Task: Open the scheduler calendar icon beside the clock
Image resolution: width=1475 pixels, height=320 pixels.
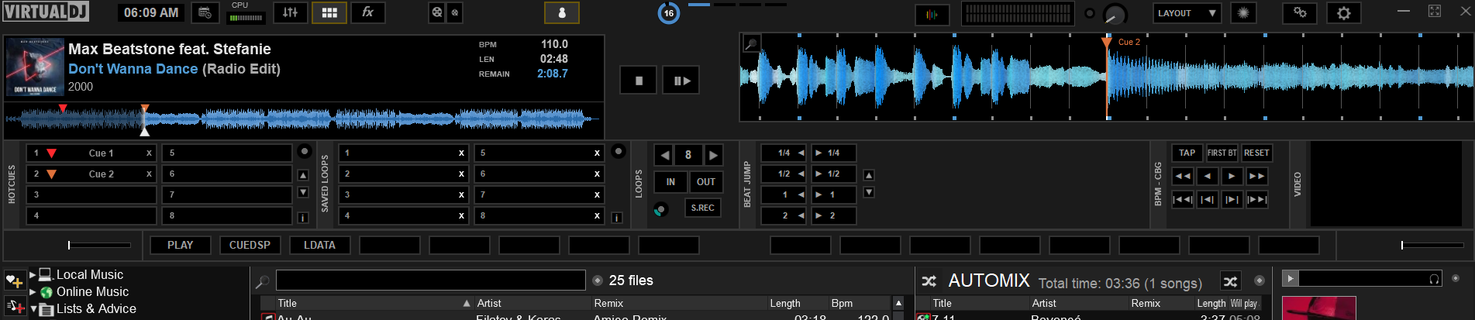Action: (x=205, y=12)
